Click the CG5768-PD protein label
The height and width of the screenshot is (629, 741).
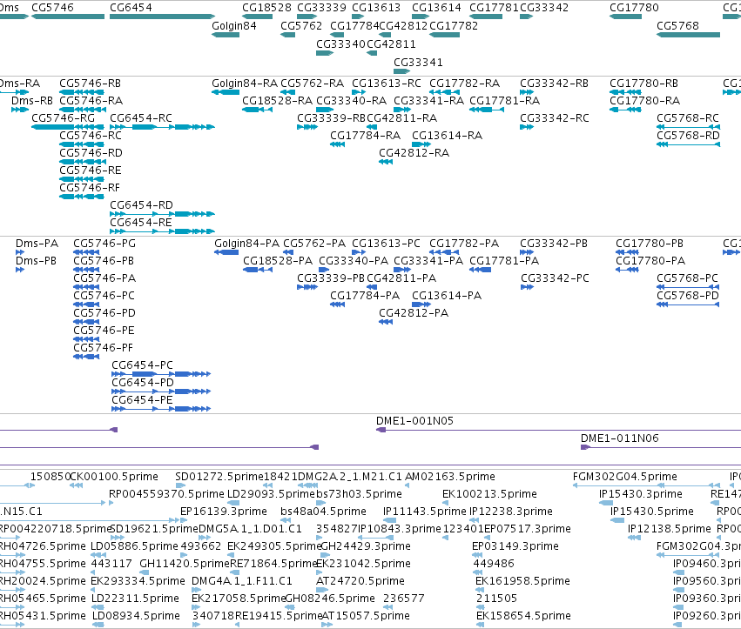pos(688,296)
